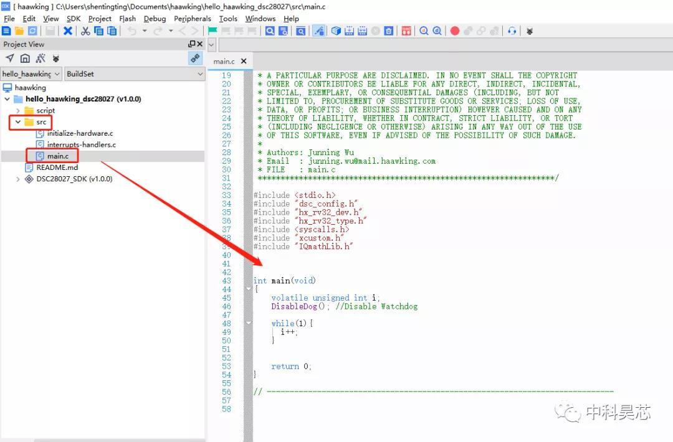Collapse the hello_haawking_dsc28027 project node
Screen dimensions: 673x442
[7, 99]
